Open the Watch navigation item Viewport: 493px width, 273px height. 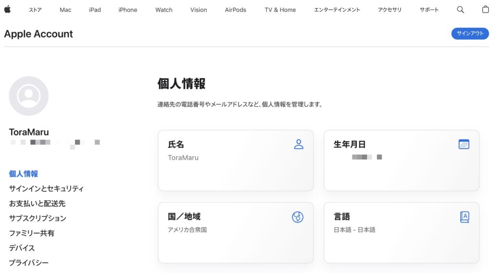(x=164, y=10)
